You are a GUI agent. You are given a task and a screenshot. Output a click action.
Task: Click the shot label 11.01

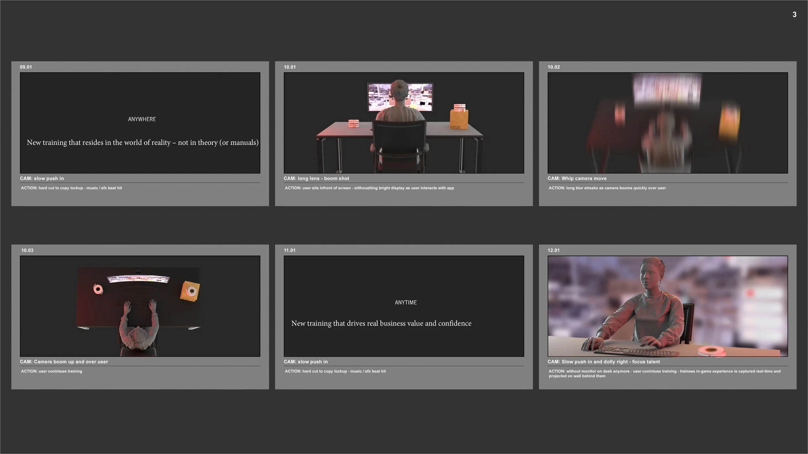(289, 250)
